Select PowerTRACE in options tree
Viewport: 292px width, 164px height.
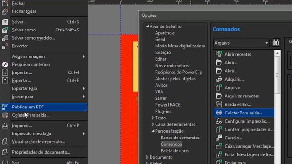[168, 105]
